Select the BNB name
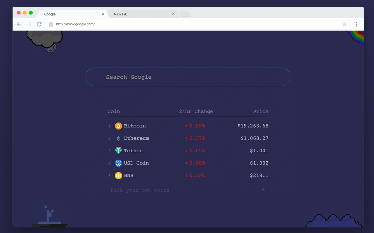This screenshot has width=374, height=233. (x=129, y=176)
